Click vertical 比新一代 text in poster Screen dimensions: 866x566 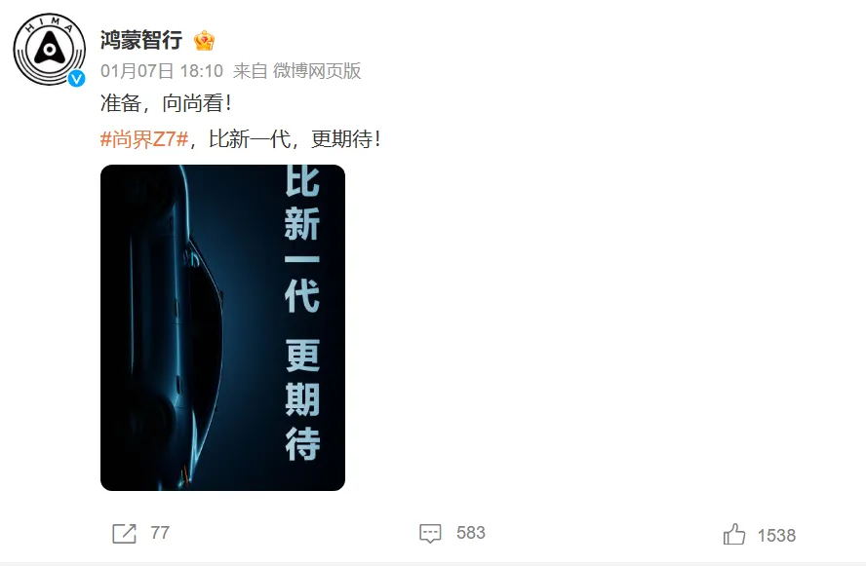coord(302,240)
